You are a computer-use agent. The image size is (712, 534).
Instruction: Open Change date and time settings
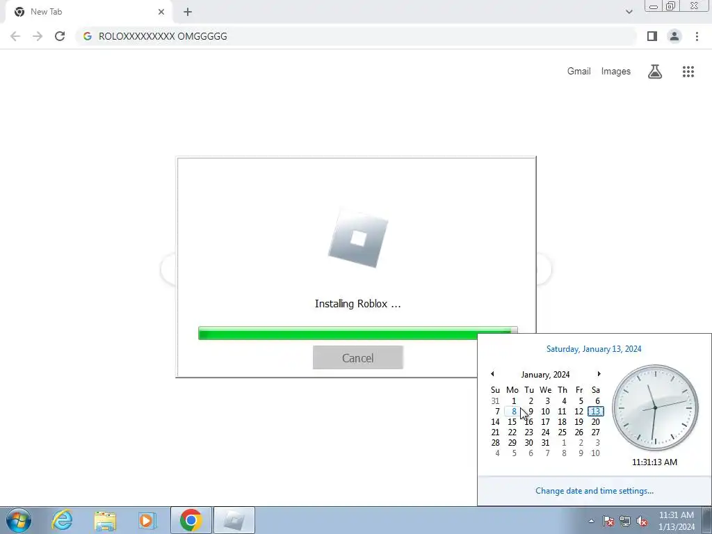point(594,491)
